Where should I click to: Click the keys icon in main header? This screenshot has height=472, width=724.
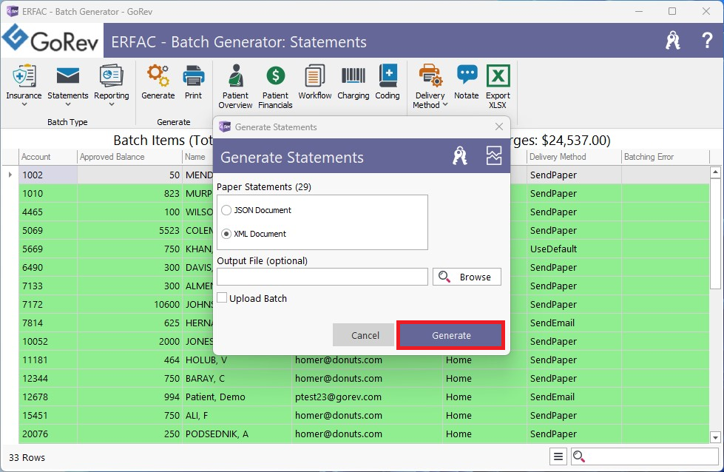pyautogui.click(x=673, y=41)
